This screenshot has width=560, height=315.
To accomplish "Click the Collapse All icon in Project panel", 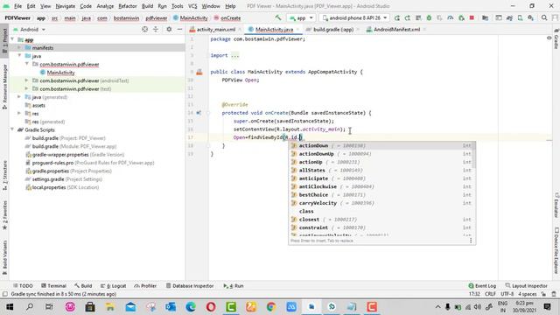I will pyautogui.click(x=156, y=30).
